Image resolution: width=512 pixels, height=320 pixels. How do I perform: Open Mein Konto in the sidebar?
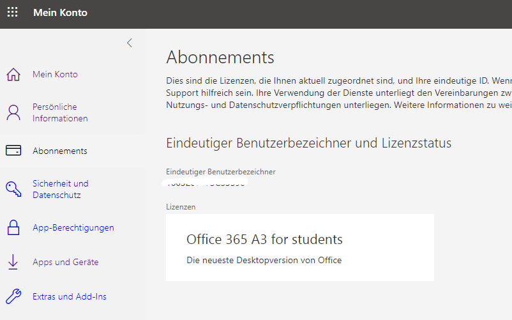(x=55, y=75)
